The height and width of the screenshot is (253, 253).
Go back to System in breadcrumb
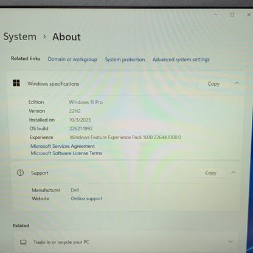pos(20,37)
